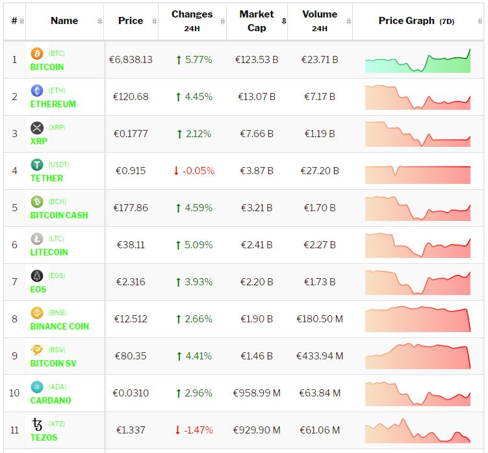Screen dimensions: 488x453
Task: Click the Binance Coin icon
Action: pyautogui.click(x=37, y=313)
